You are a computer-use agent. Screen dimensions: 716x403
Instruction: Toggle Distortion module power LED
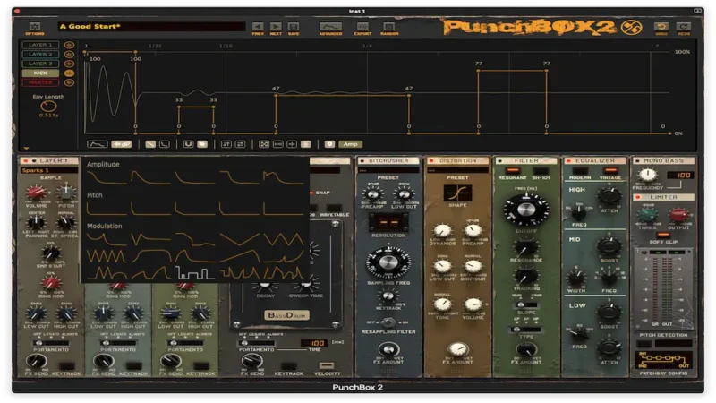point(430,161)
